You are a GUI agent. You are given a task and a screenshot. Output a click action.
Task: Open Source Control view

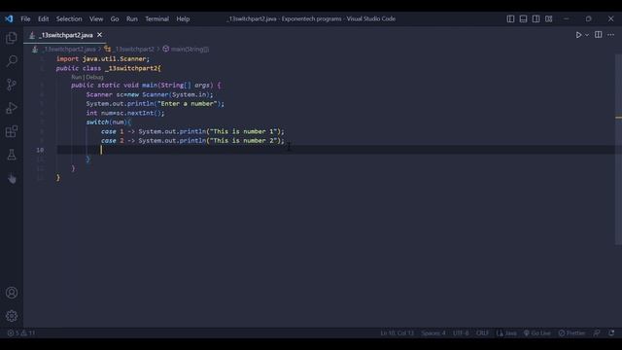click(12, 85)
